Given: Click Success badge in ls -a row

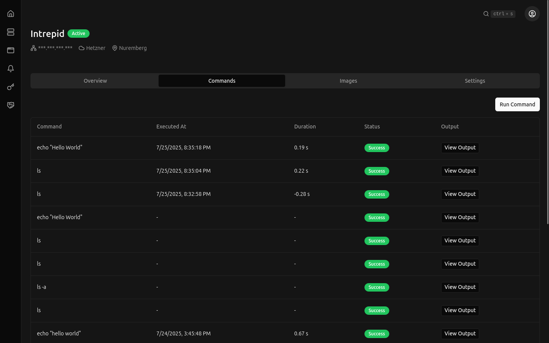Looking at the screenshot, I should coord(377,287).
